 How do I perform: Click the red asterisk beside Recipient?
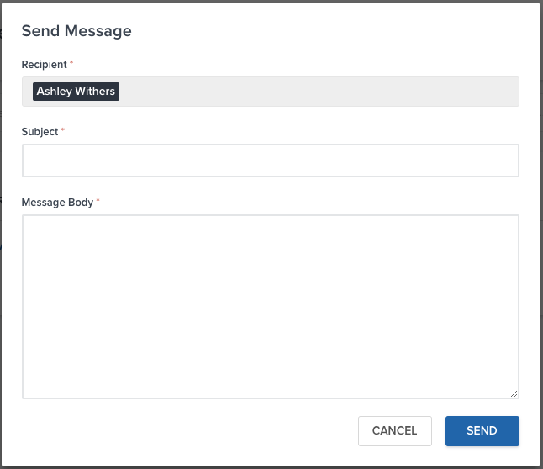(x=71, y=65)
